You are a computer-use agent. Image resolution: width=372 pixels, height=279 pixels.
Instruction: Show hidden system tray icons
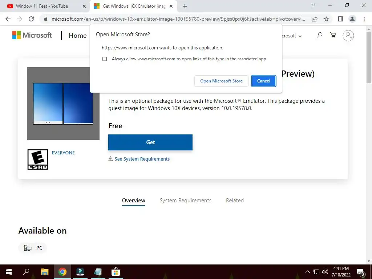307,272
